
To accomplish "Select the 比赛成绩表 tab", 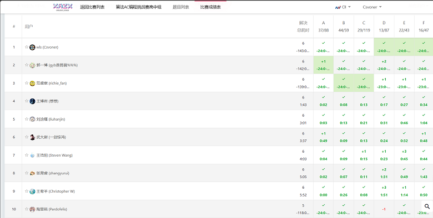I will pyautogui.click(x=210, y=7).
